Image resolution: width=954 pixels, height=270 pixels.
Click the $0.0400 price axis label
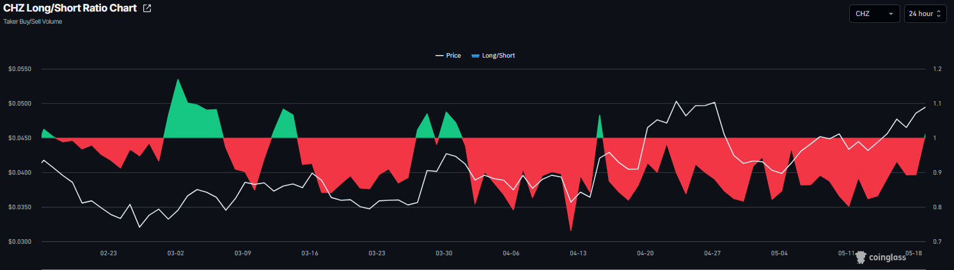19,172
